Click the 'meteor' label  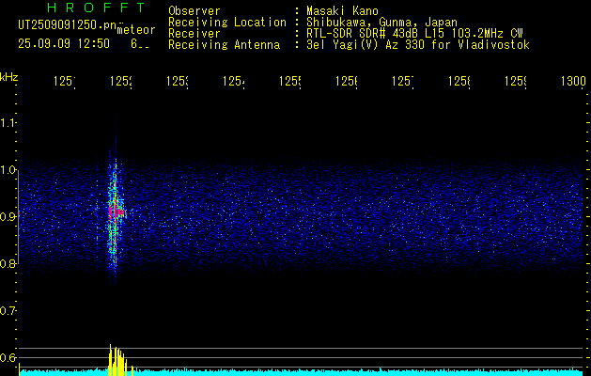click(136, 30)
